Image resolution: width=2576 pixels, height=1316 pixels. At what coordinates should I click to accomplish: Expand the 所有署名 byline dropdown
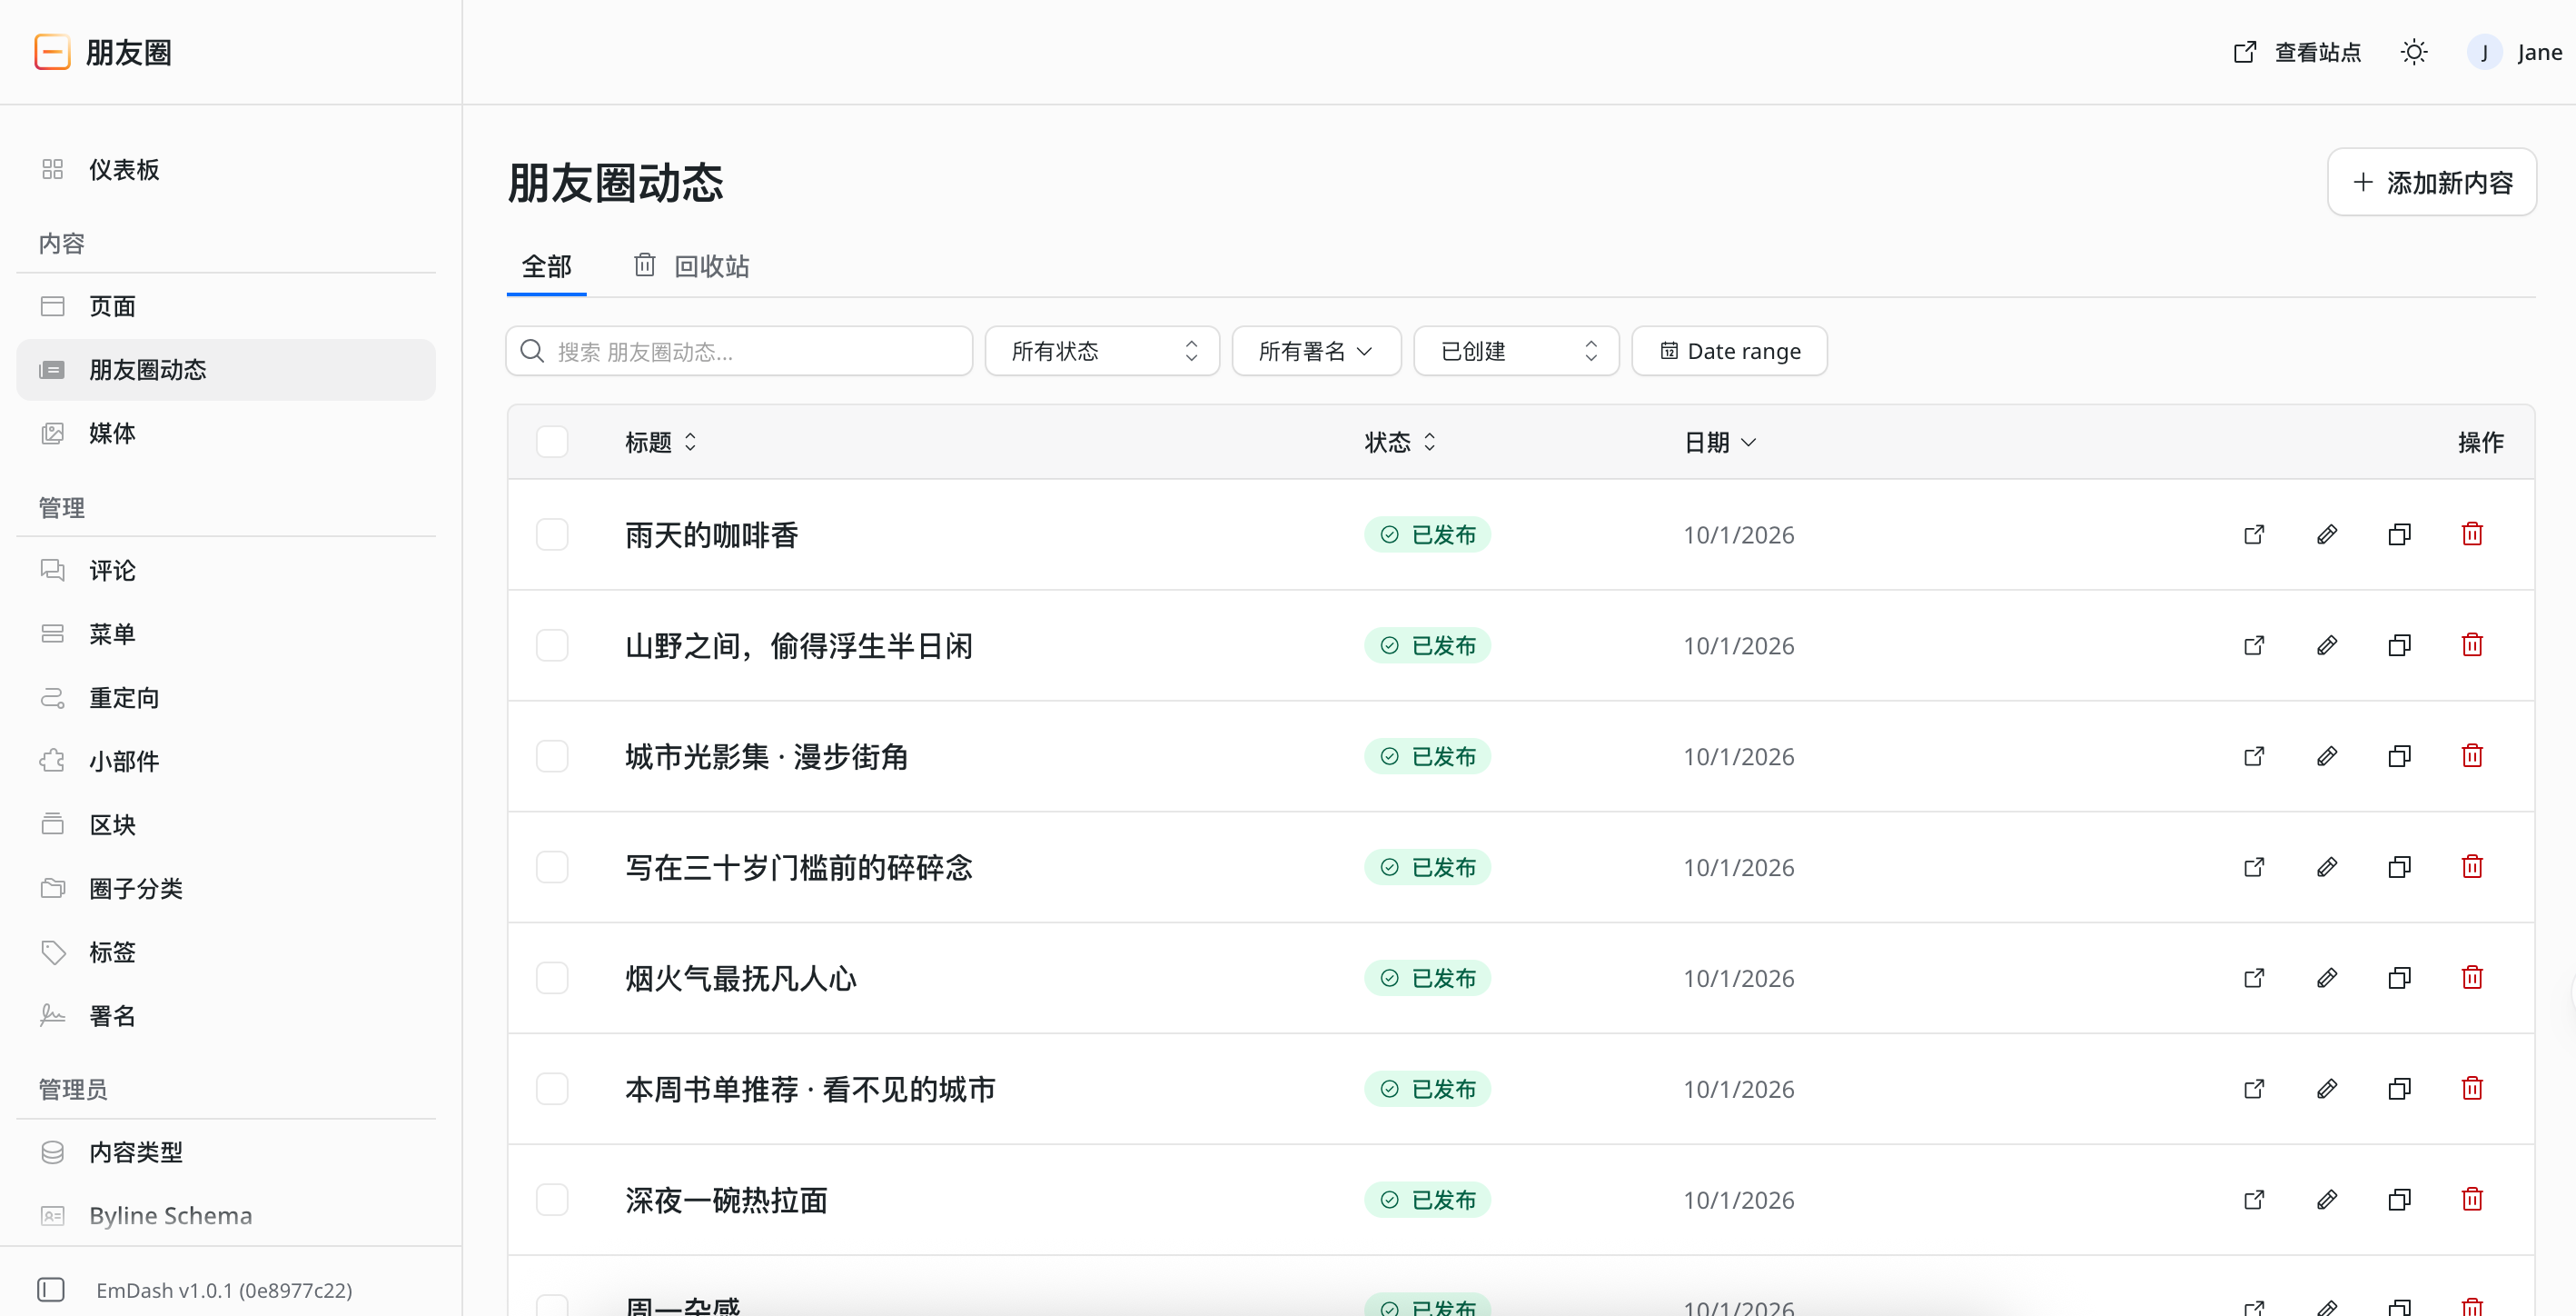click(x=1316, y=352)
